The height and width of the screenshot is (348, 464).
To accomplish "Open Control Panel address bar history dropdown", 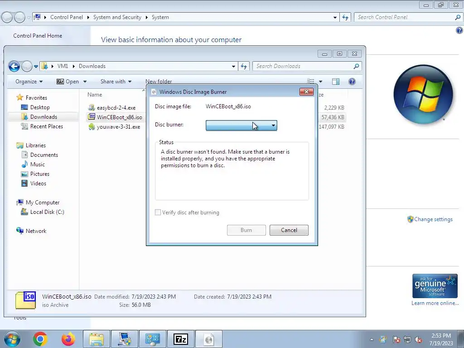I will click(x=335, y=18).
